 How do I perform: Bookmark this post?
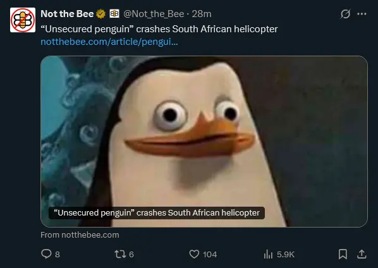click(343, 254)
